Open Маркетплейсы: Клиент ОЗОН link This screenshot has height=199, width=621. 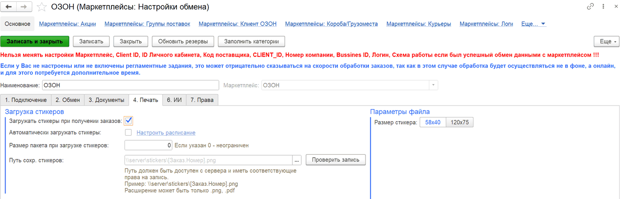coord(238,24)
